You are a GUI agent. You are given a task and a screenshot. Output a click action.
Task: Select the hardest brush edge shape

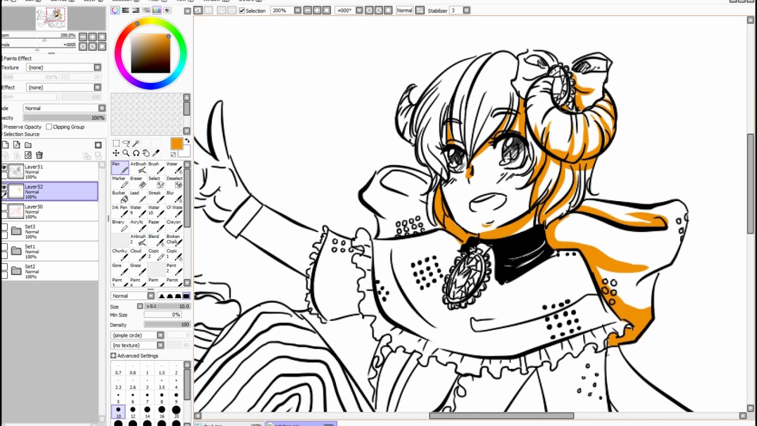(186, 296)
